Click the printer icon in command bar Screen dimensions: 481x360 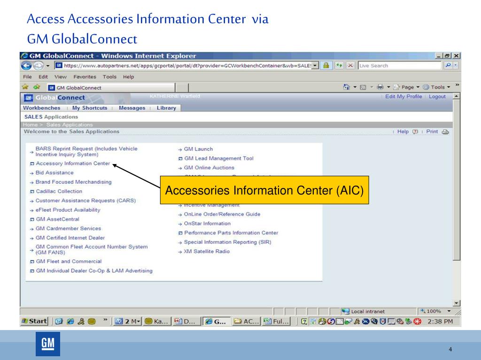click(x=380, y=87)
